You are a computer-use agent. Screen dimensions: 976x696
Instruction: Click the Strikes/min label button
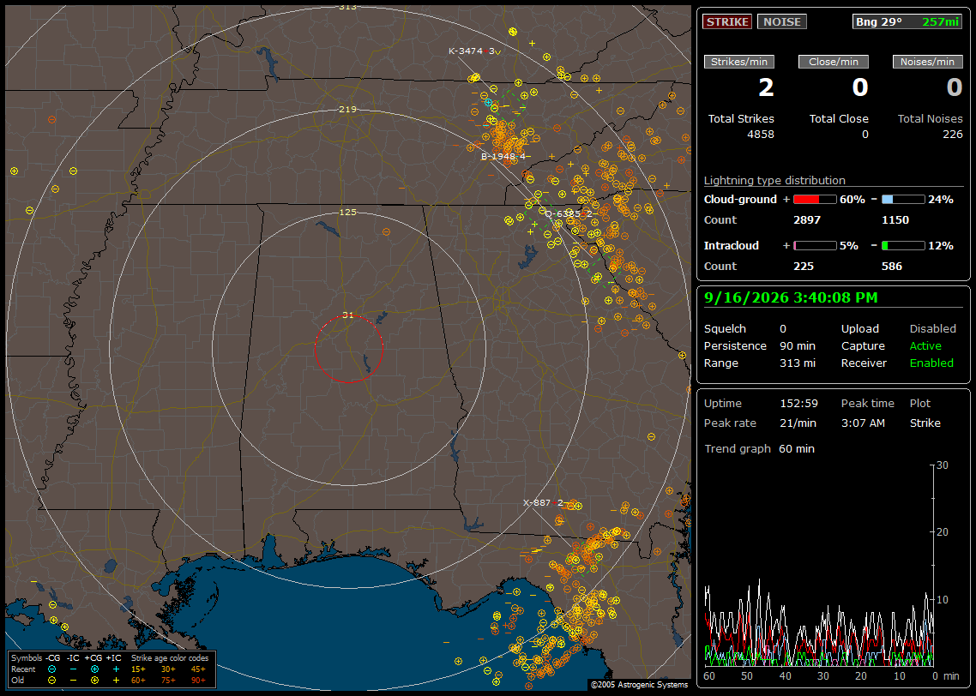pyautogui.click(x=738, y=62)
